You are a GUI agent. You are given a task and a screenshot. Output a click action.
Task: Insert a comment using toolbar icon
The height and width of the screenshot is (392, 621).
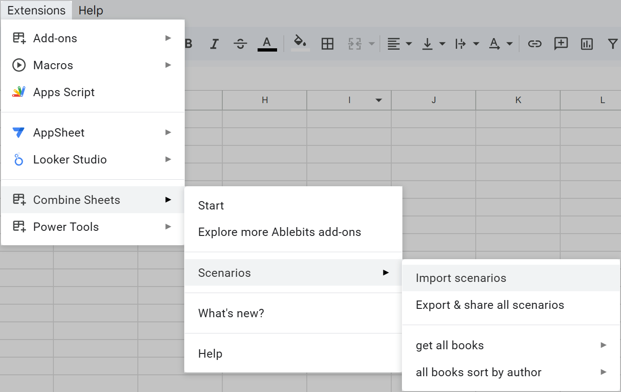tap(561, 44)
